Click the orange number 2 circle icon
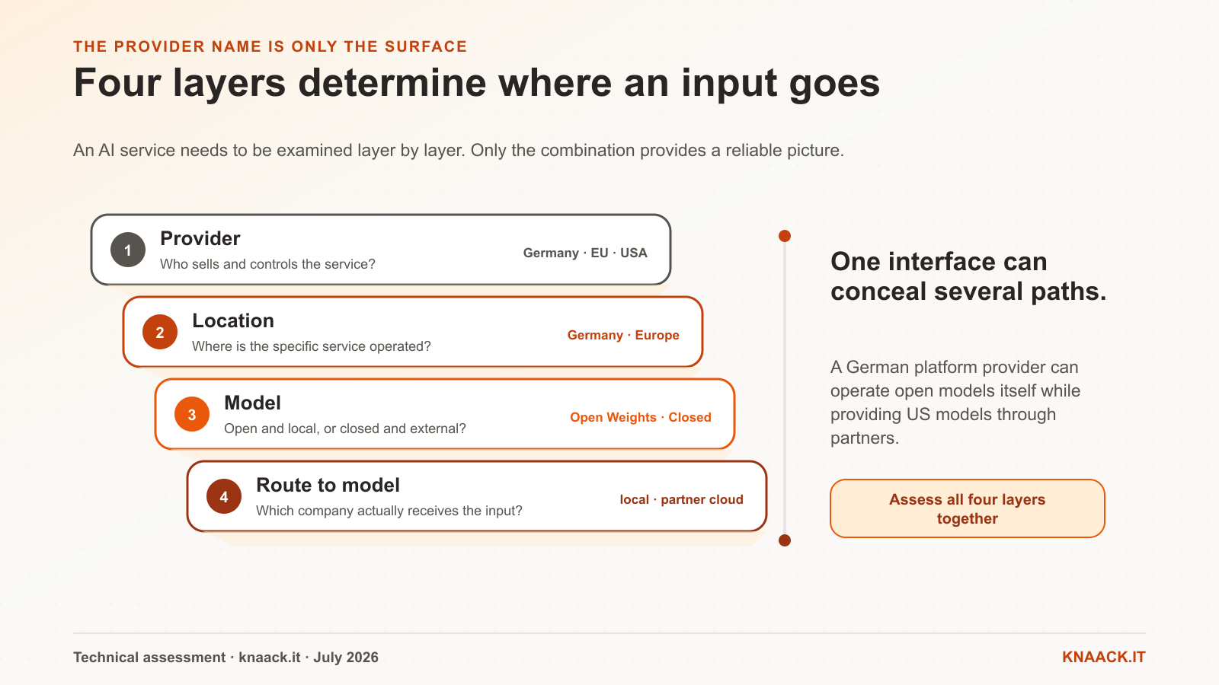 click(x=160, y=332)
